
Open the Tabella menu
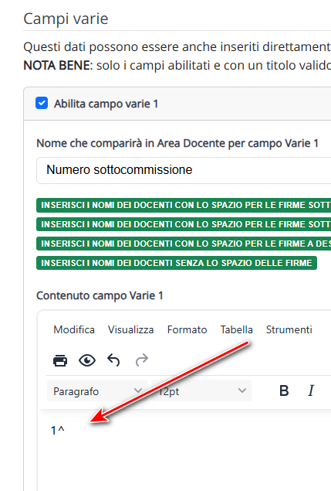pos(236,329)
